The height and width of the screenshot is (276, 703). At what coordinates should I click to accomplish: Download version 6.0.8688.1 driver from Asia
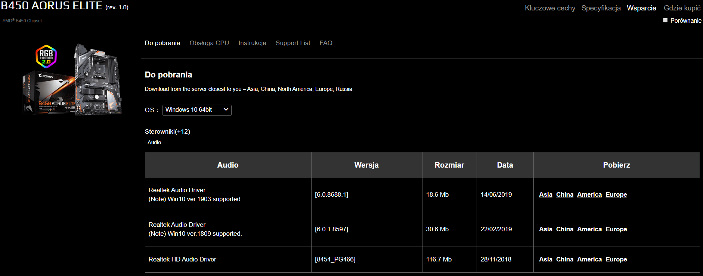pyautogui.click(x=546, y=194)
